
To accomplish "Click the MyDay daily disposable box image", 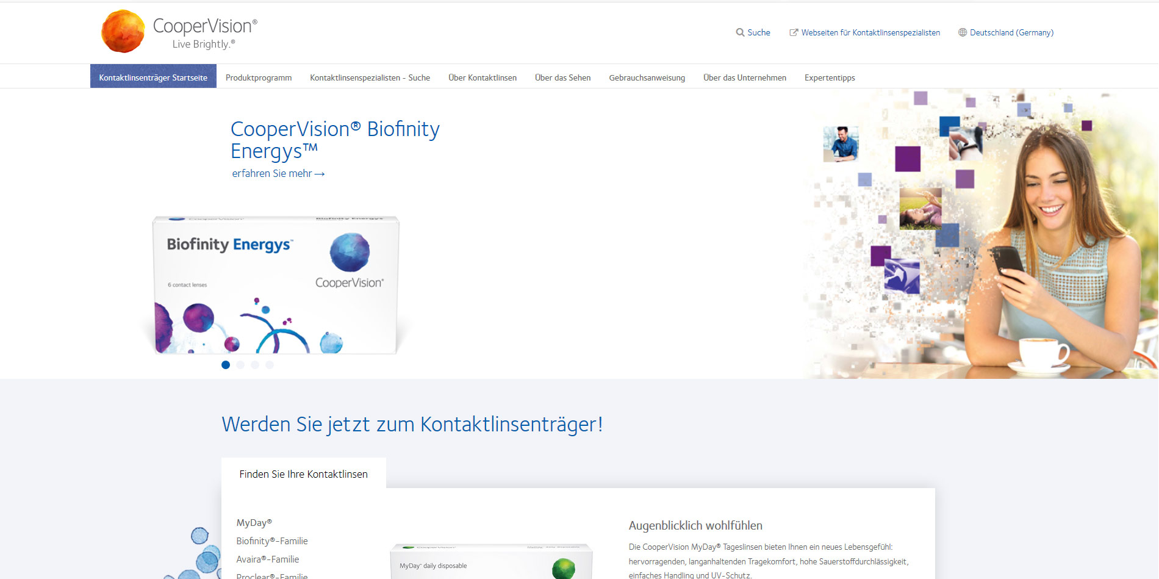I will tap(491, 561).
